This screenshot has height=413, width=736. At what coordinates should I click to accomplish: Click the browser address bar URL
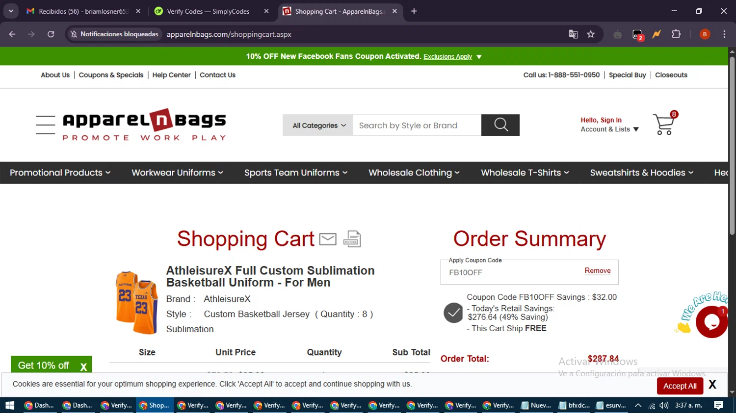tap(229, 34)
